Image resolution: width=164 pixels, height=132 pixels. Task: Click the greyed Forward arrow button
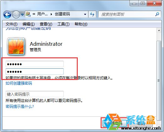click(x=16, y=14)
